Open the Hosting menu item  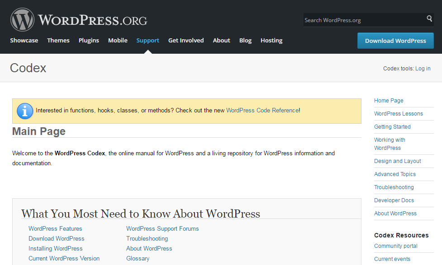pos(271,41)
